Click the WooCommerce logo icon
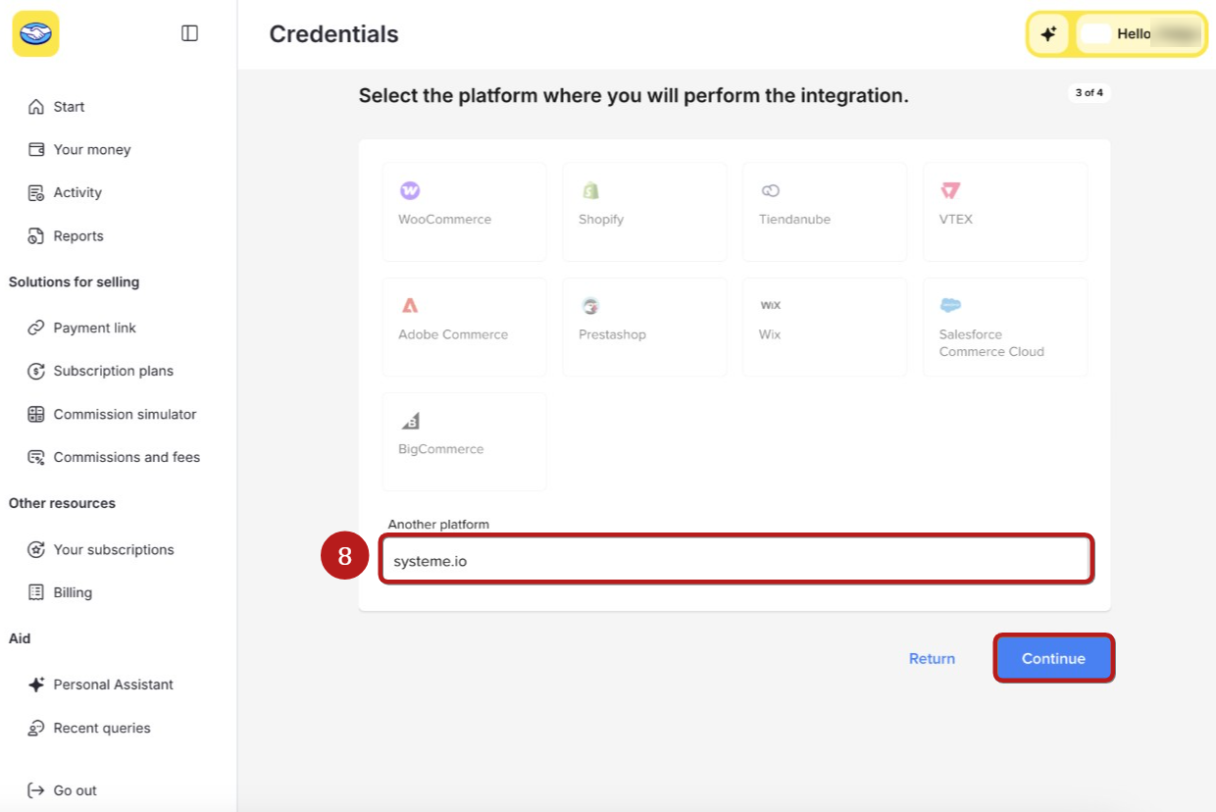 [x=410, y=191]
